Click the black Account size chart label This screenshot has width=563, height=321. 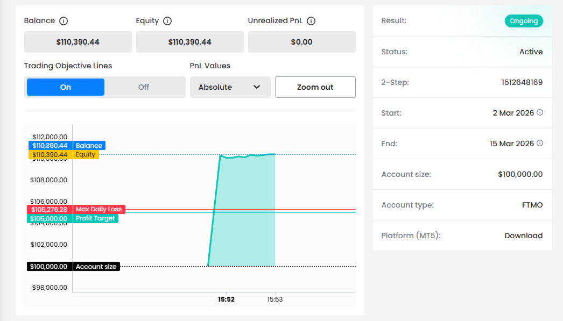pyautogui.click(x=96, y=267)
